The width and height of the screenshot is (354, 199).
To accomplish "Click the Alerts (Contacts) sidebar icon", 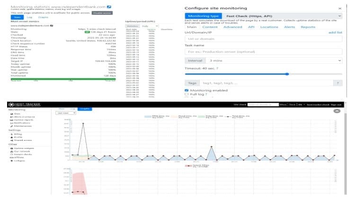I will tap(11, 117).
